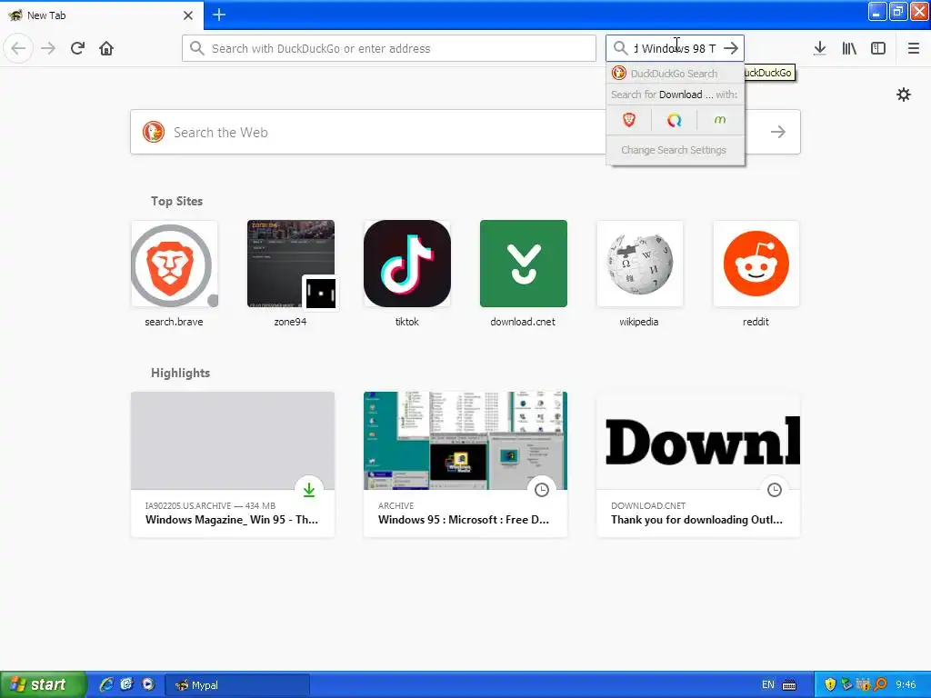Image resolution: width=931 pixels, height=698 pixels.
Task: Click the address bar field
Action: point(389,48)
